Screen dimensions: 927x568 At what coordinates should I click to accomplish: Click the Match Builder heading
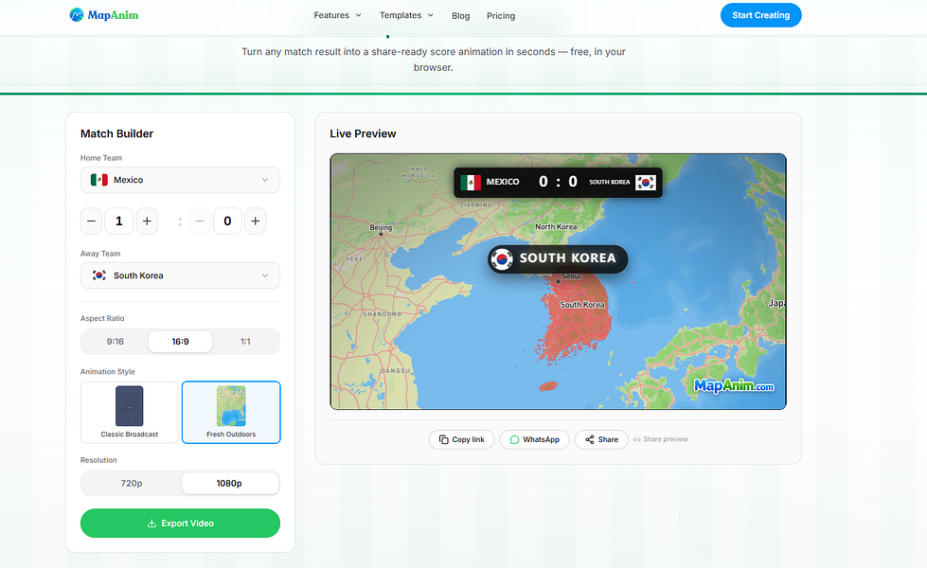117,133
